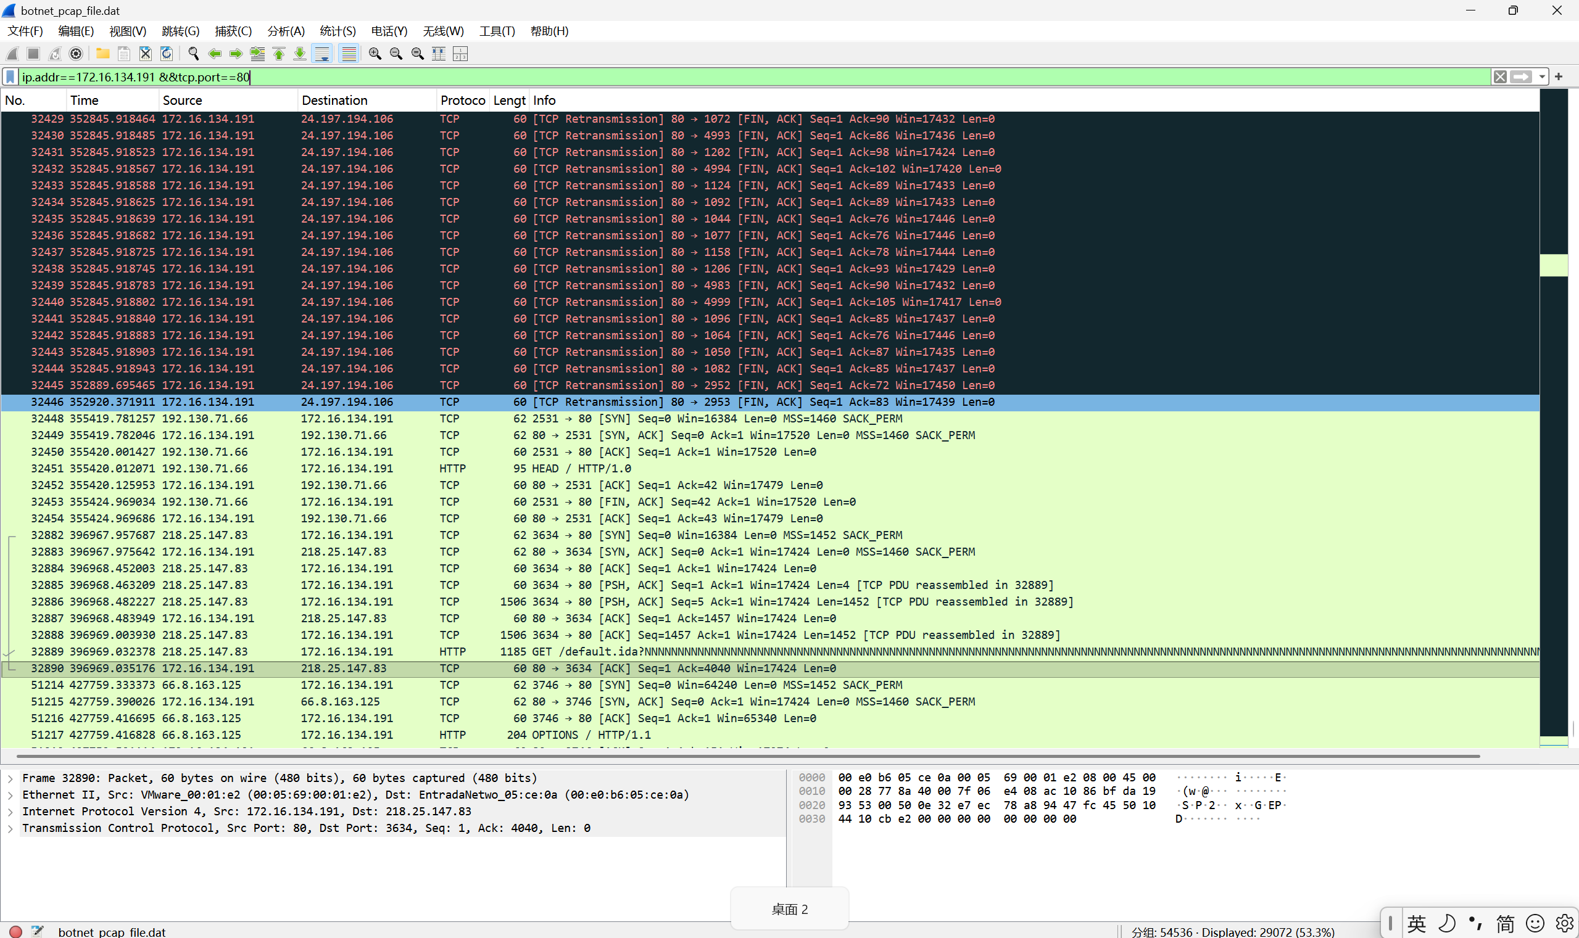
Task: Click the zoom in text icon
Action: click(375, 54)
